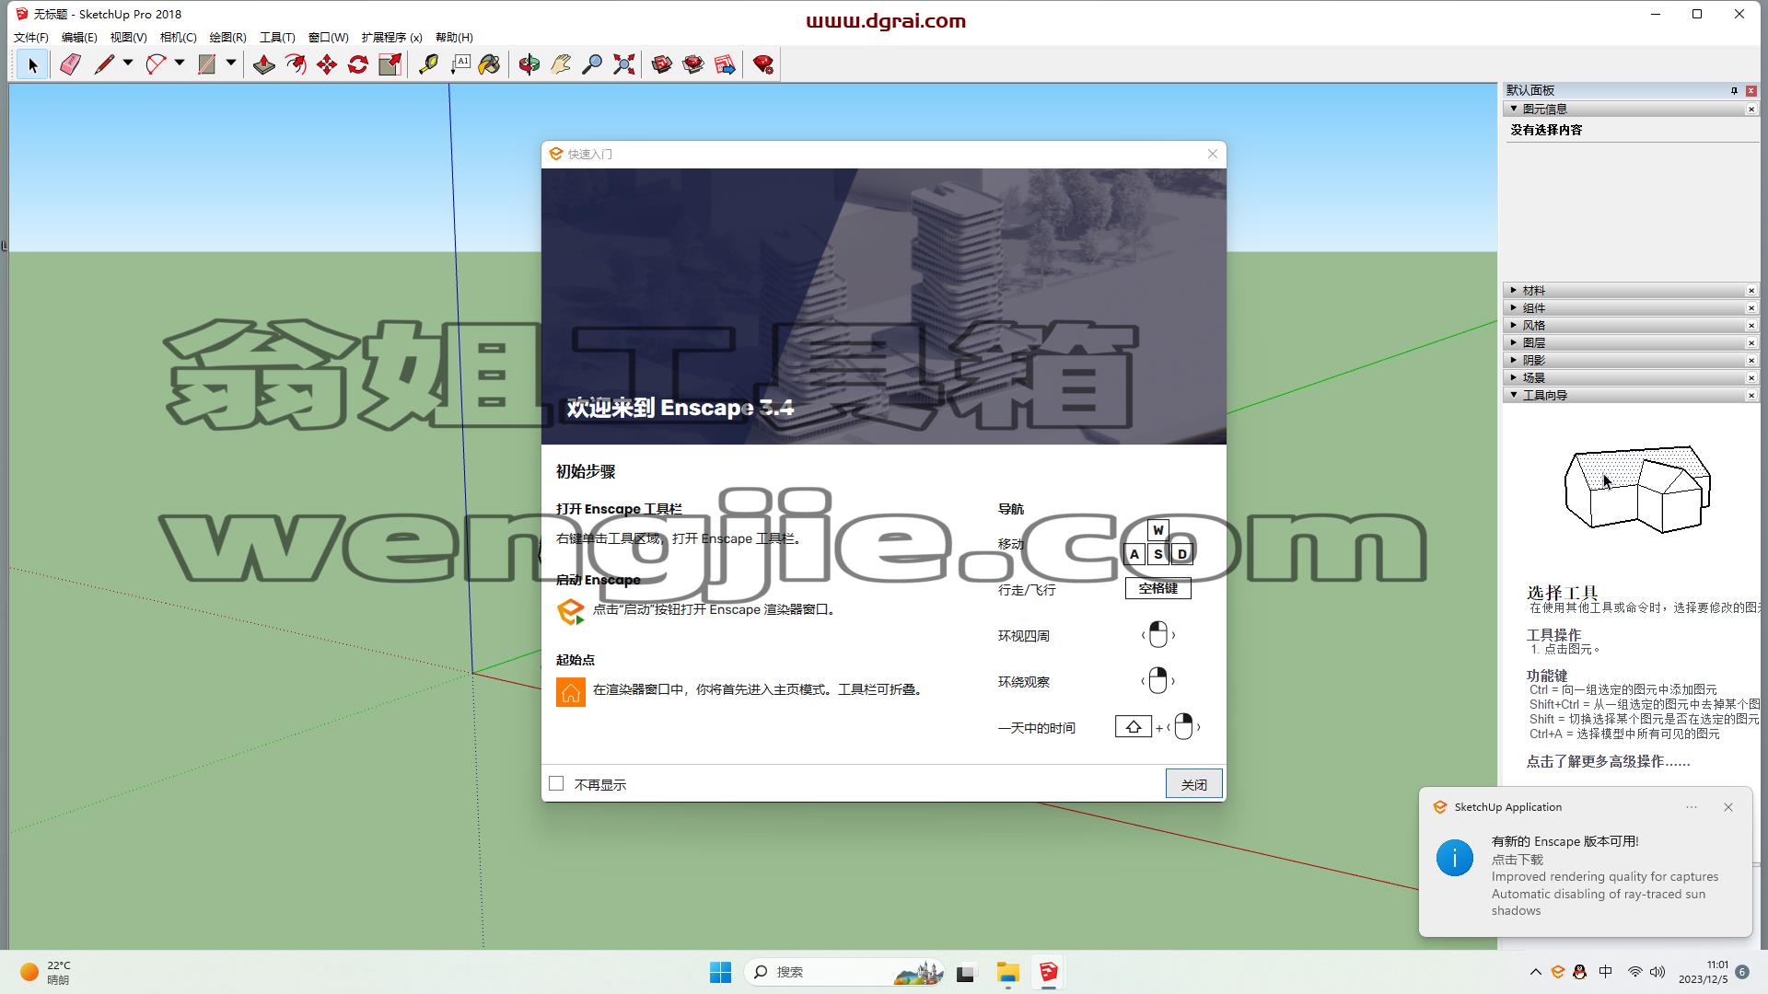Select the Scale tool
The height and width of the screenshot is (994, 1768).
(x=390, y=64)
